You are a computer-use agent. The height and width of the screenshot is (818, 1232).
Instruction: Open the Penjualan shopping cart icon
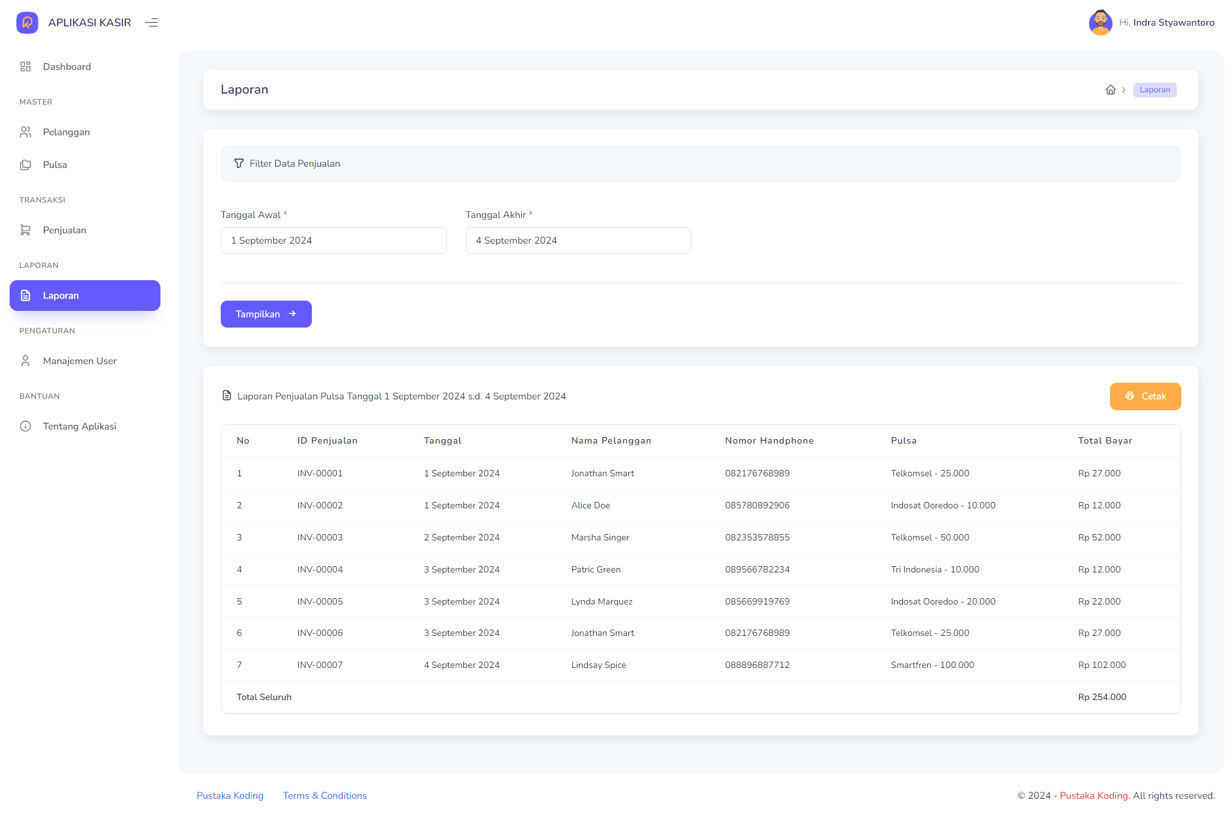(x=26, y=230)
